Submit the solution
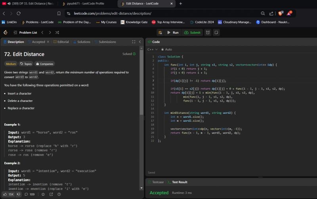 click(x=192, y=33)
